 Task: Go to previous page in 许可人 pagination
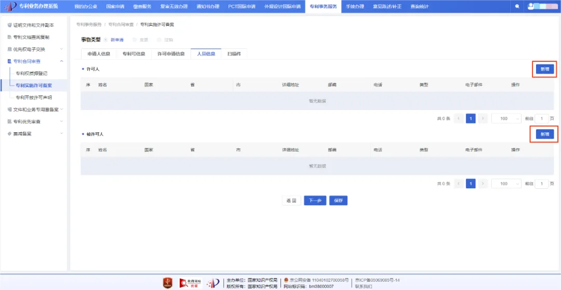pos(459,119)
